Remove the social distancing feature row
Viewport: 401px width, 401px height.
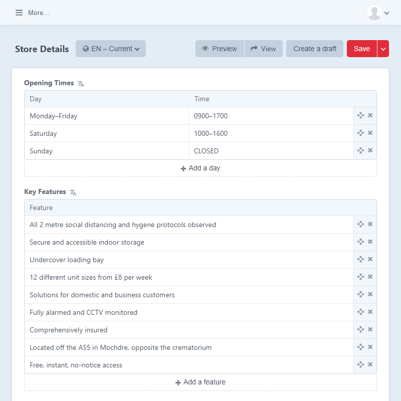[370, 224]
